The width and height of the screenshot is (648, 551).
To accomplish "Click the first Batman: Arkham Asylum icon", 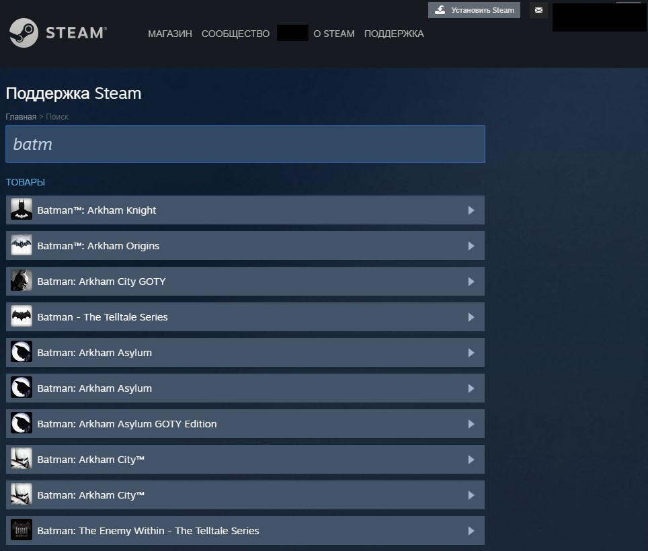I will [x=22, y=352].
